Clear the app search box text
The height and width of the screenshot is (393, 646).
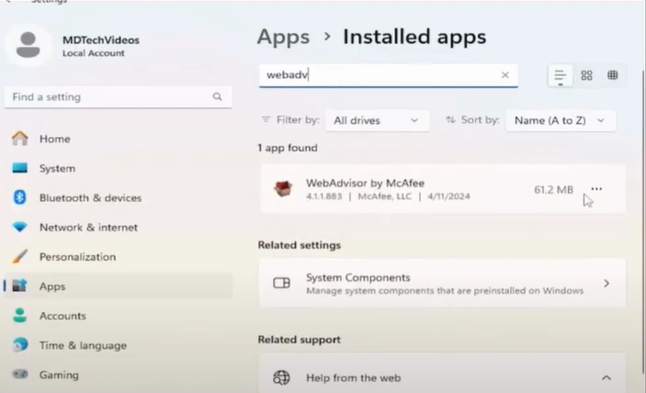[x=505, y=75]
